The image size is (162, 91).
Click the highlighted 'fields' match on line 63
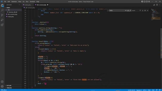pos(84,80)
